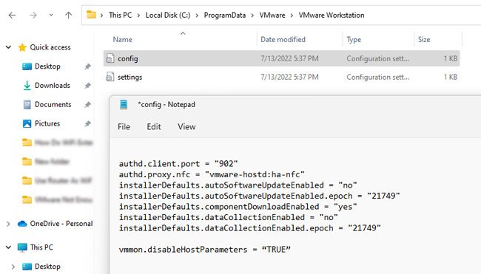Open the Notepad File menu
The width and height of the screenshot is (481, 274).
[124, 127]
